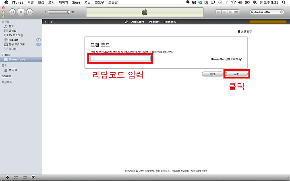Viewport: 290px width, 181px height.
Task: Click the search magnifier in iTunes search box
Action: pyautogui.click(x=252, y=12)
